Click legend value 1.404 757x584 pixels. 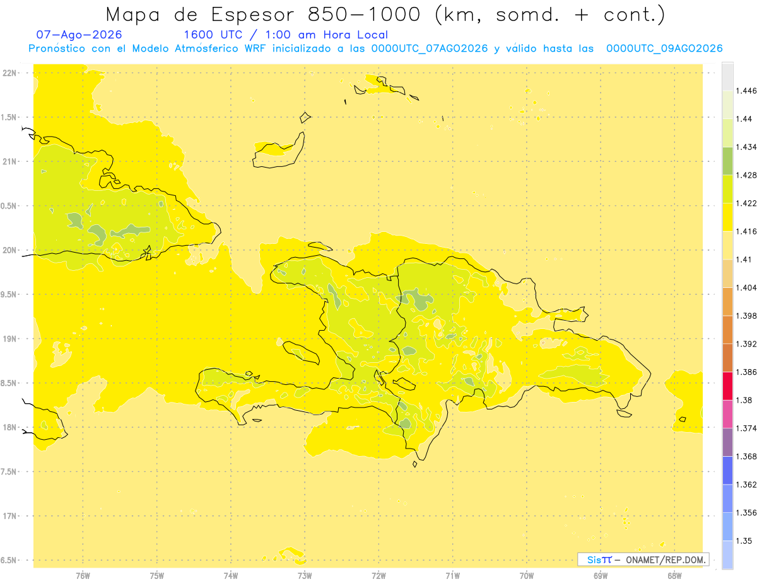coord(746,287)
